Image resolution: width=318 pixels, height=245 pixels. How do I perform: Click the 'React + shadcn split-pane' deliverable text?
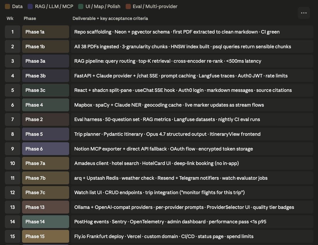pyautogui.click(x=183, y=90)
